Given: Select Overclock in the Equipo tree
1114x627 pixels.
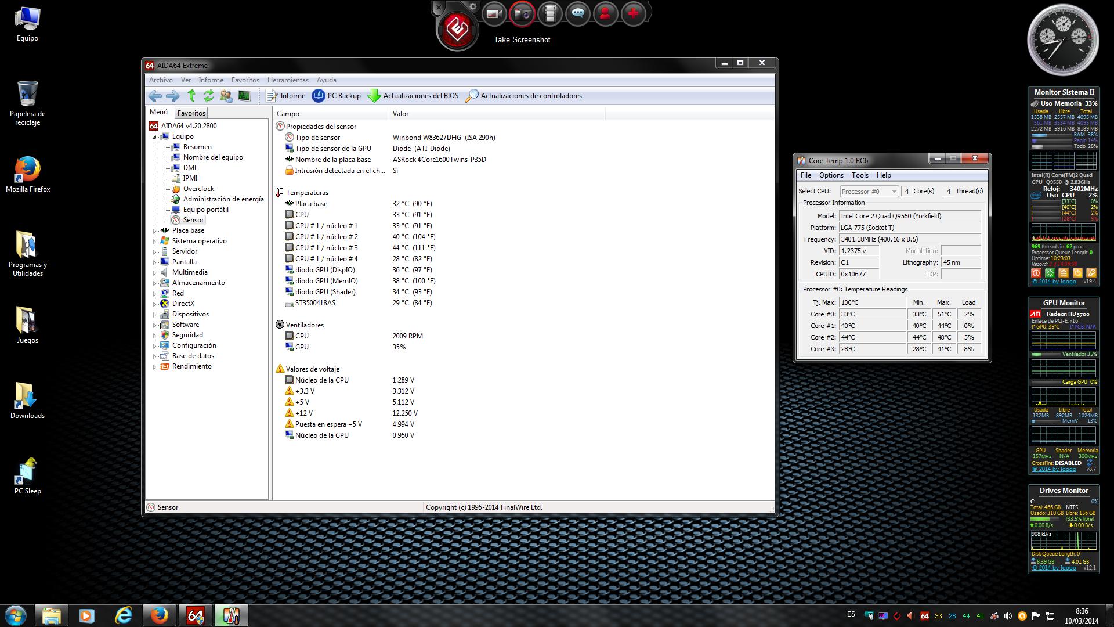Looking at the screenshot, I should (x=198, y=189).
